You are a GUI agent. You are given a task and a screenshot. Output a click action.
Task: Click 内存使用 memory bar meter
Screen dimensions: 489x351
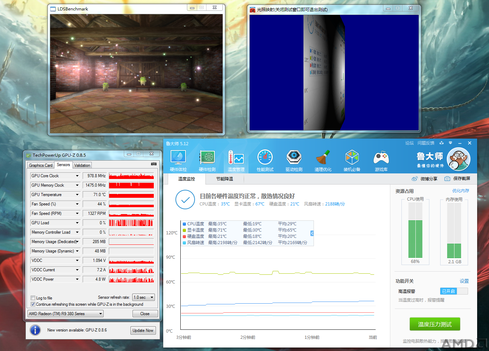tap(454, 231)
